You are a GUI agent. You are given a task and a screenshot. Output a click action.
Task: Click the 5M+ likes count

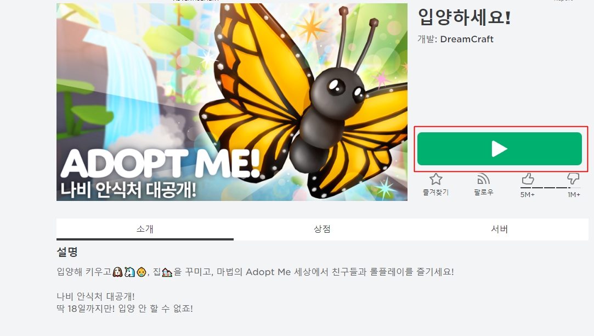point(527,194)
